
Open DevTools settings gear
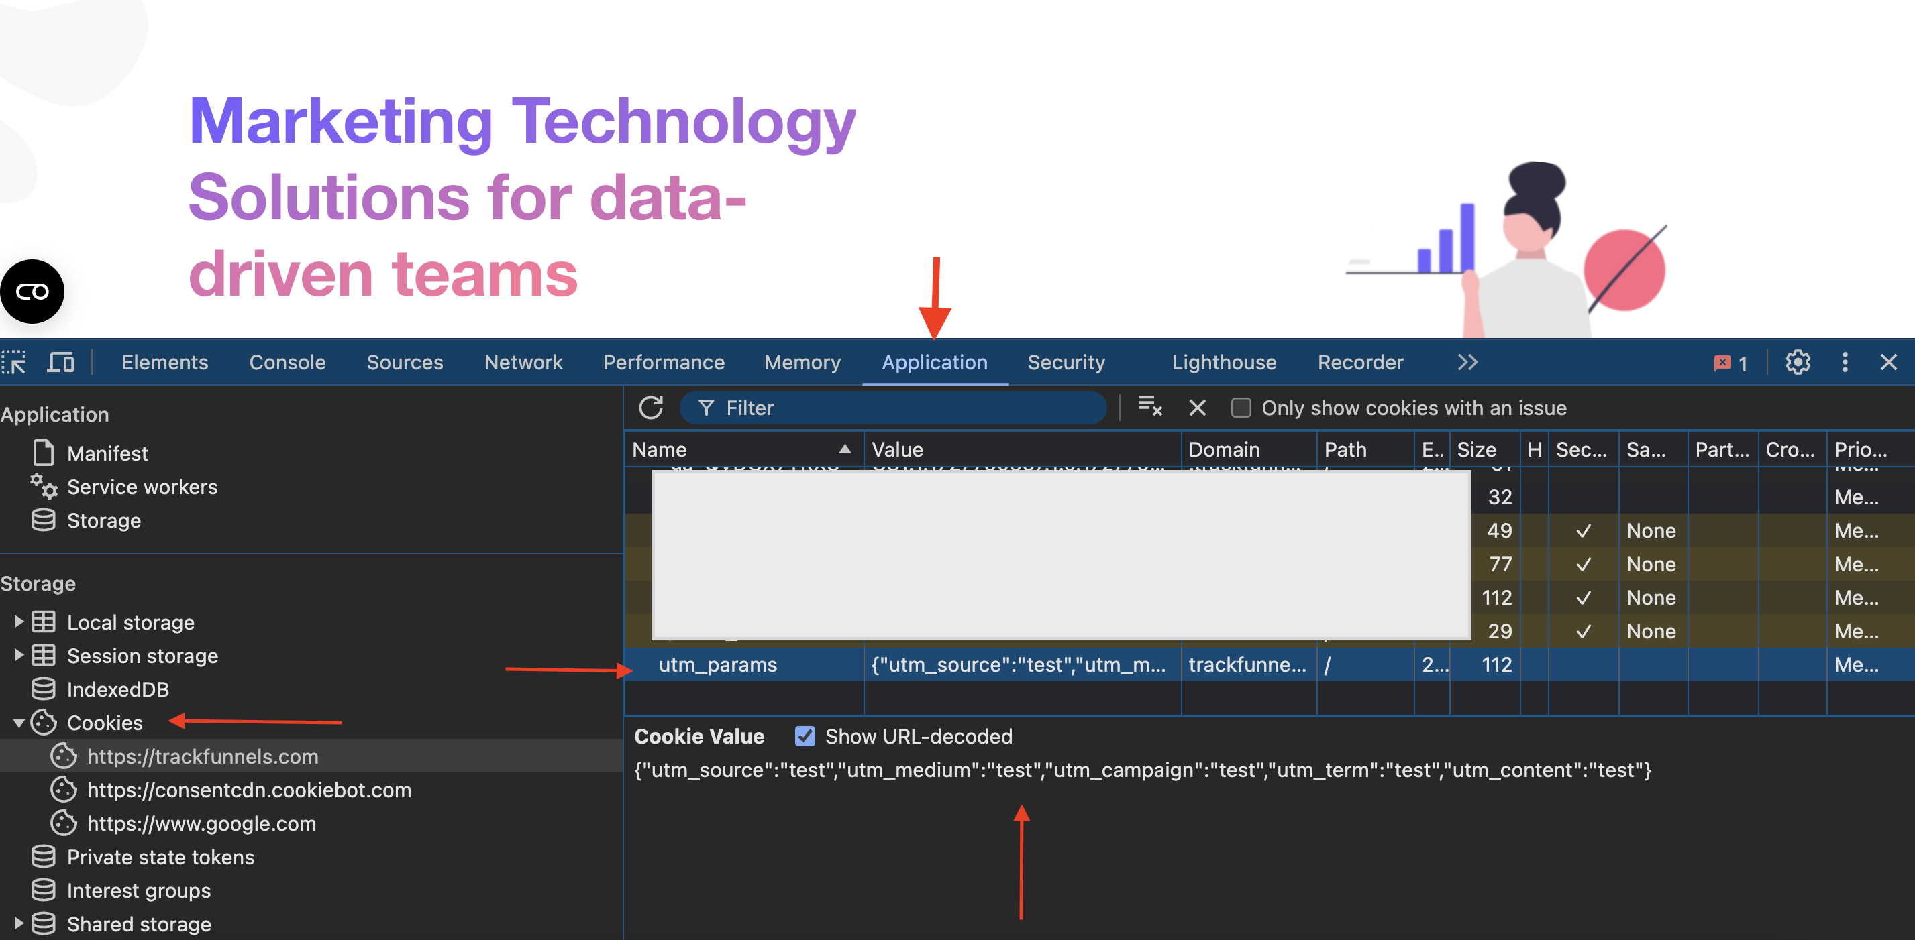click(x=1797, y=362)
